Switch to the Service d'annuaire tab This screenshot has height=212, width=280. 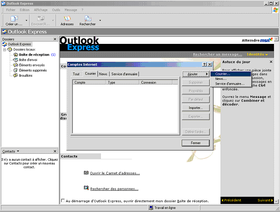pyautogui.click(x=124, y=74)
